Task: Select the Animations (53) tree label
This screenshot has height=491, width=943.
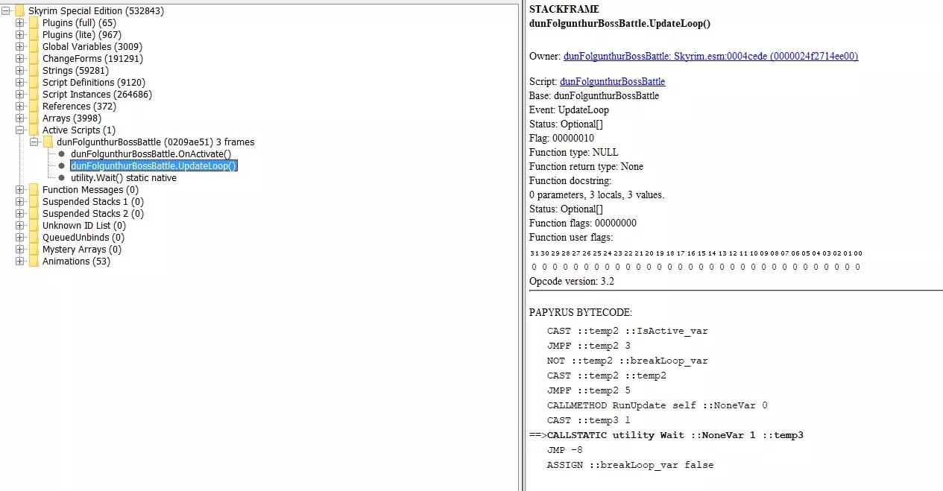Action: click(76, 262)
